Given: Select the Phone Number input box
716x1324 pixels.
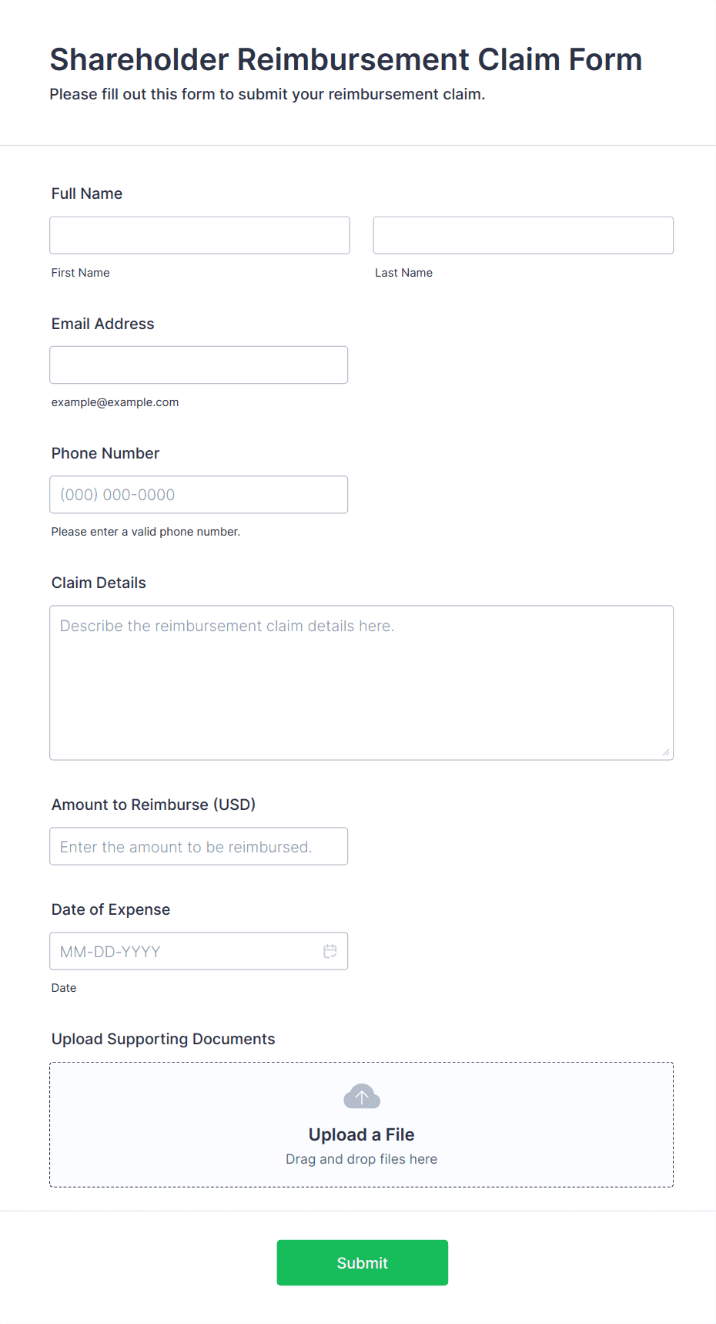Looking at the screenshot, I should [x=199, y=494].
